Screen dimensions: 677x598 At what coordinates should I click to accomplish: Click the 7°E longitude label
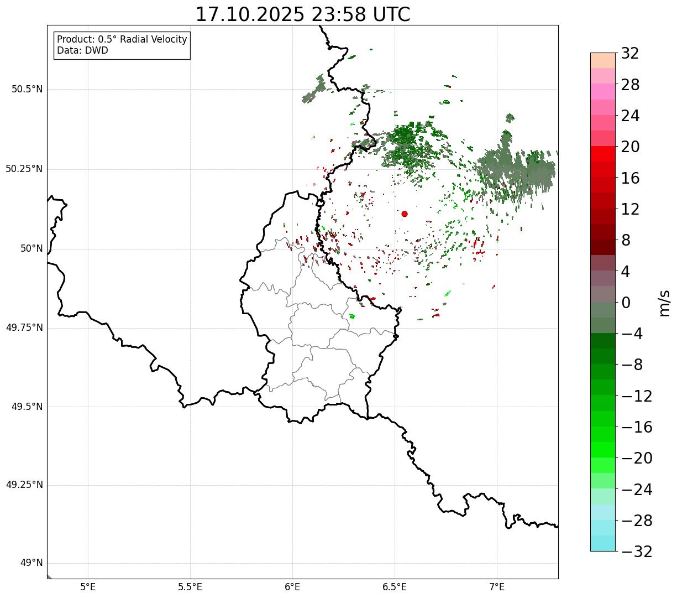point(497,587)
